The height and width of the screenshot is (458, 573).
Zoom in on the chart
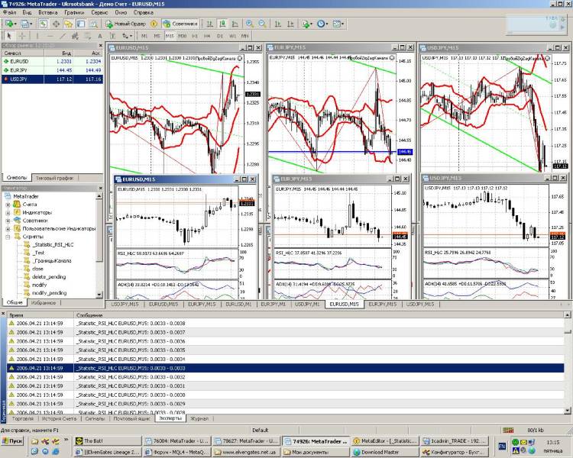[250, 24]
